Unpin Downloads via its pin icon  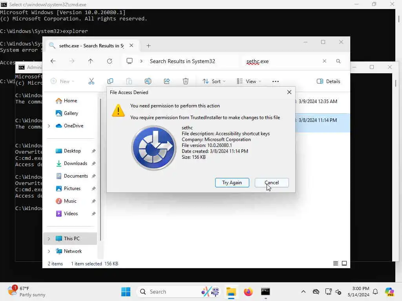point(93,163)
